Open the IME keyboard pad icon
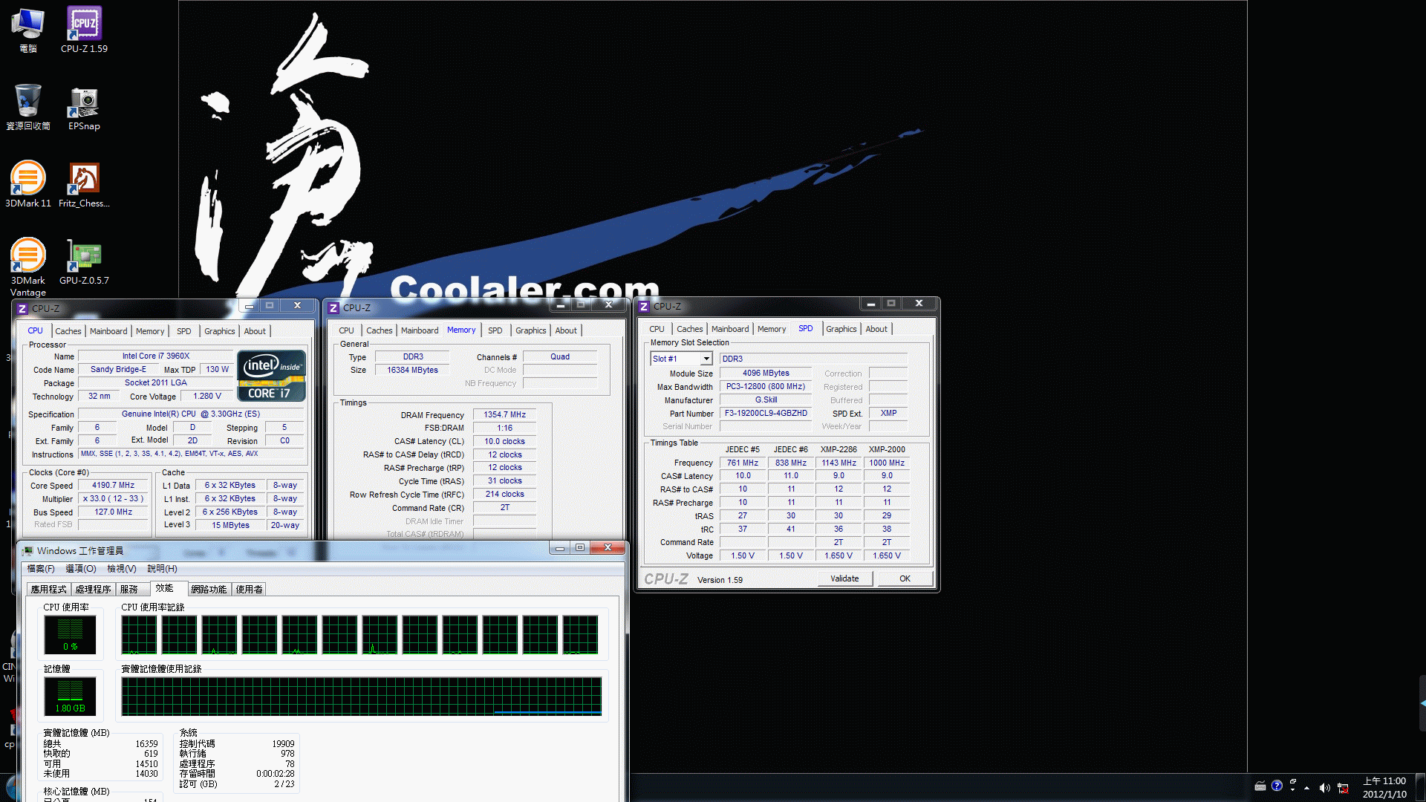The height and width of the screenshot is (802, 1426). click(1260, 786)
